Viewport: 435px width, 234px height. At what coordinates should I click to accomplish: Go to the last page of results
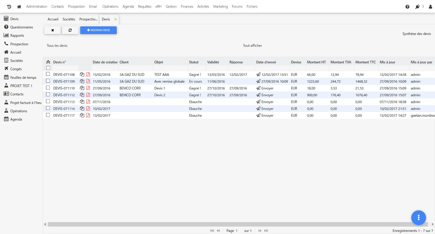pyautogui.click(x=266, y=231)
